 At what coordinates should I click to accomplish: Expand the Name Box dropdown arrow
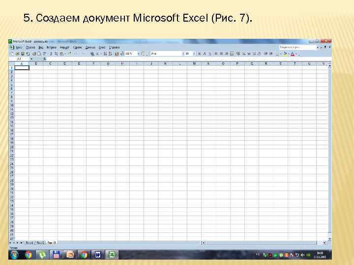pyautogui.click(x=31, y=59)
